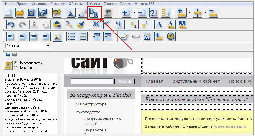Open search with magnifying glass icon
Screen dimensions: 255x136
[69, 25]
